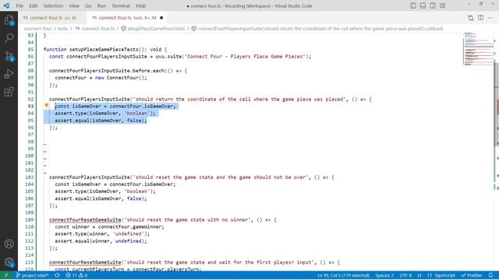Screen dimensions: 499x280
Task: Click the Synchronize Changes icon
Action: [57, 275]
